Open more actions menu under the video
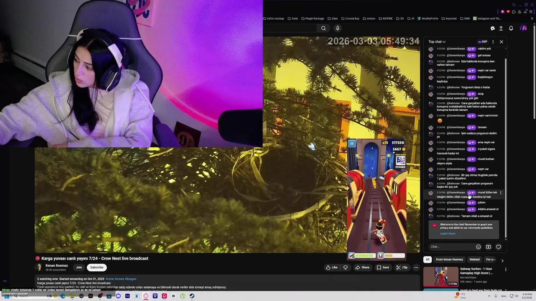The height and width of the screenshot is (301, 536). pyautogui.click(x=416, y=267)
